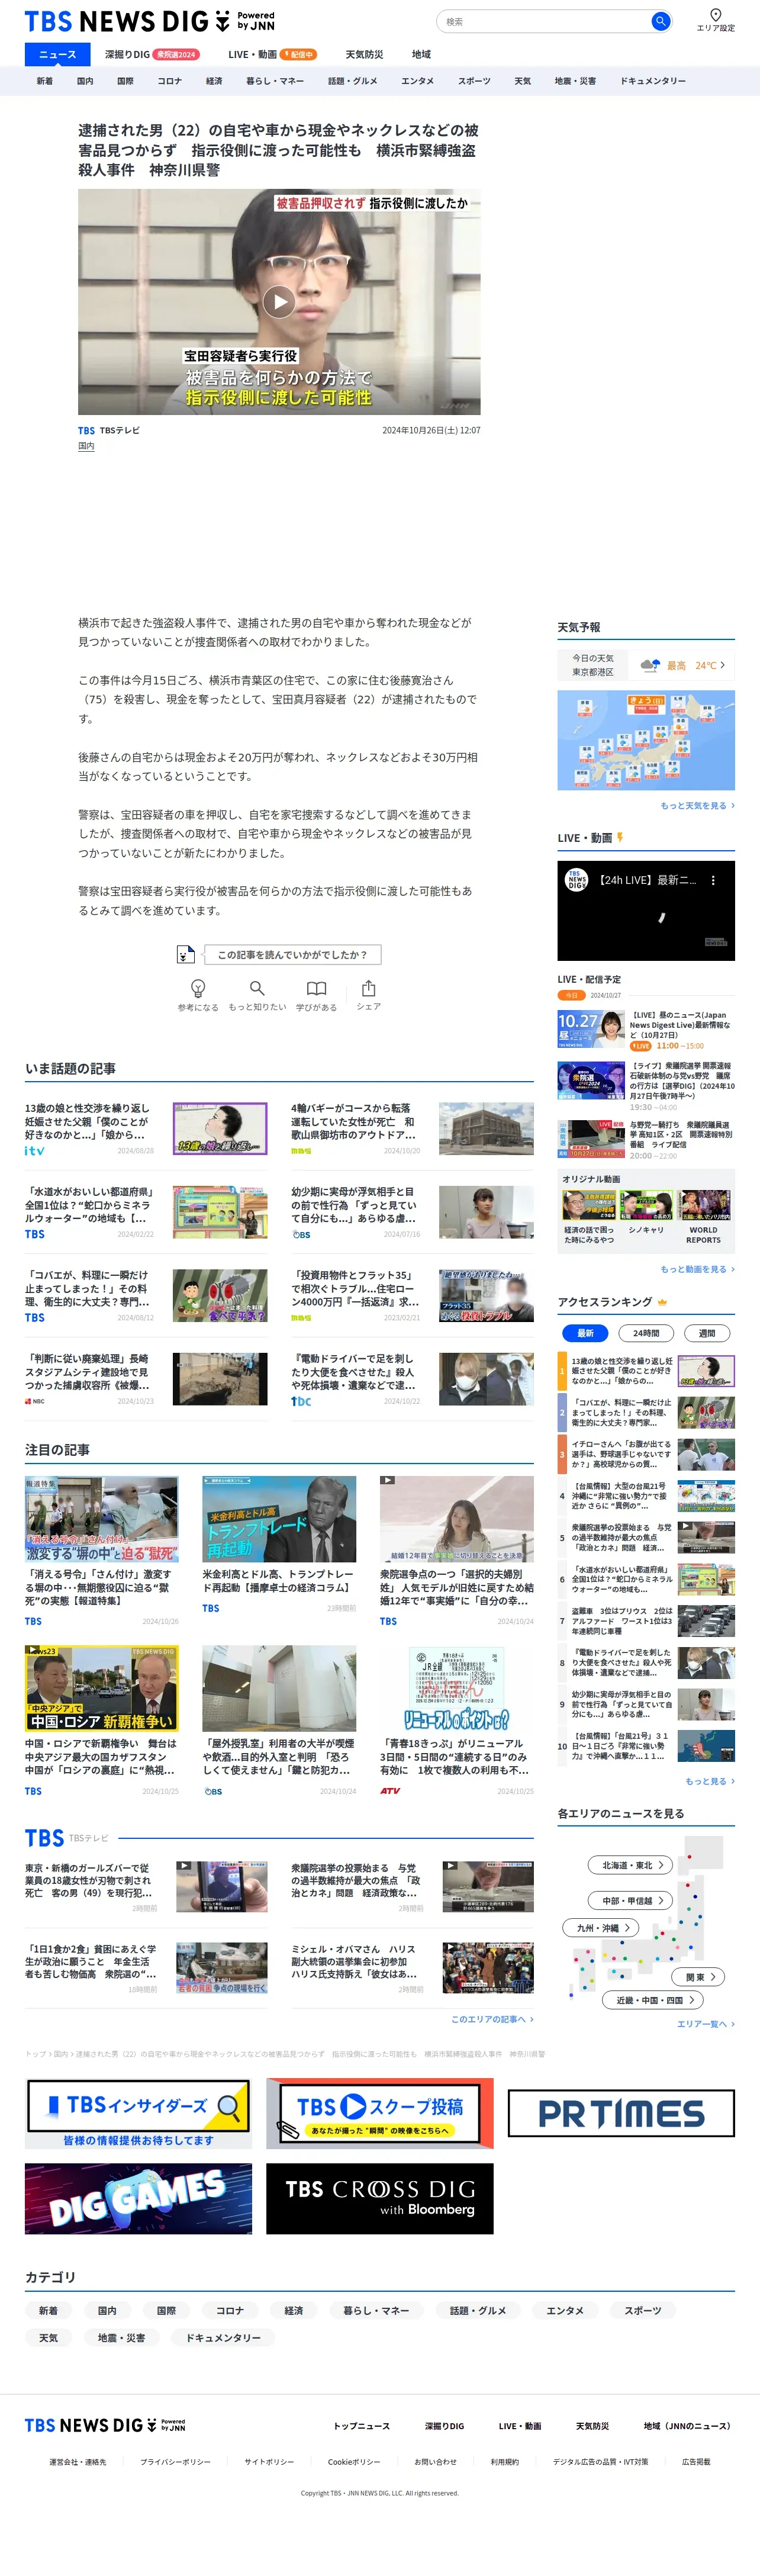Screen dimensions: 760x2576
Task: Tap the 参考になる lightbulb reaction
Action: click(198, 995)
